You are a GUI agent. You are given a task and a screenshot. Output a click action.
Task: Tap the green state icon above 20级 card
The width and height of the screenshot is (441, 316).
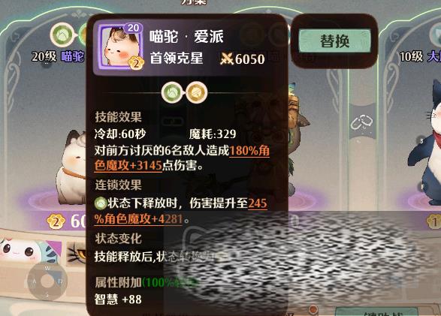(62, 35)
